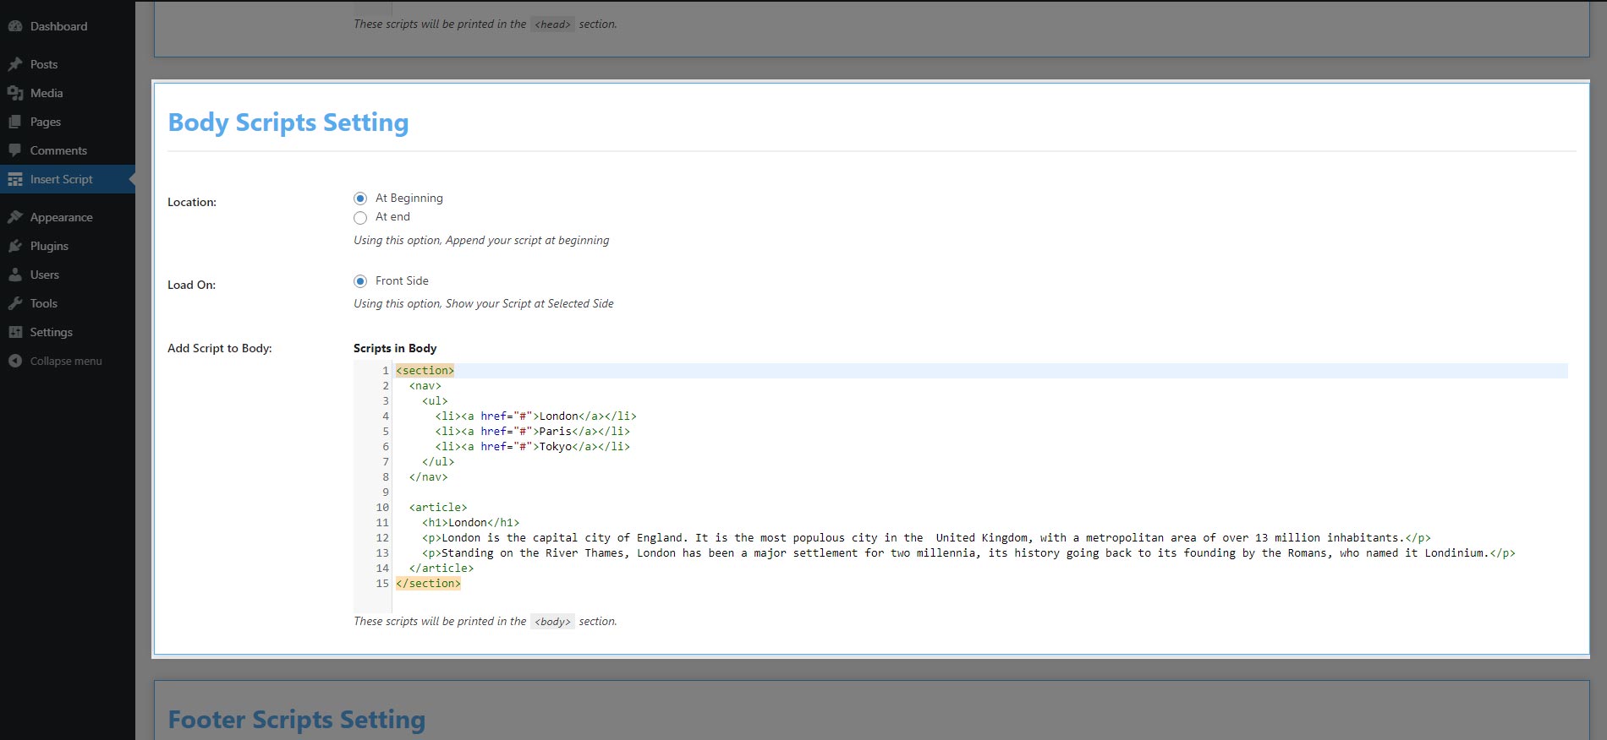The width and height of the screenshot is (1607, 740).
Task: Click the head code tag in description
Action: tap(552, 24)
